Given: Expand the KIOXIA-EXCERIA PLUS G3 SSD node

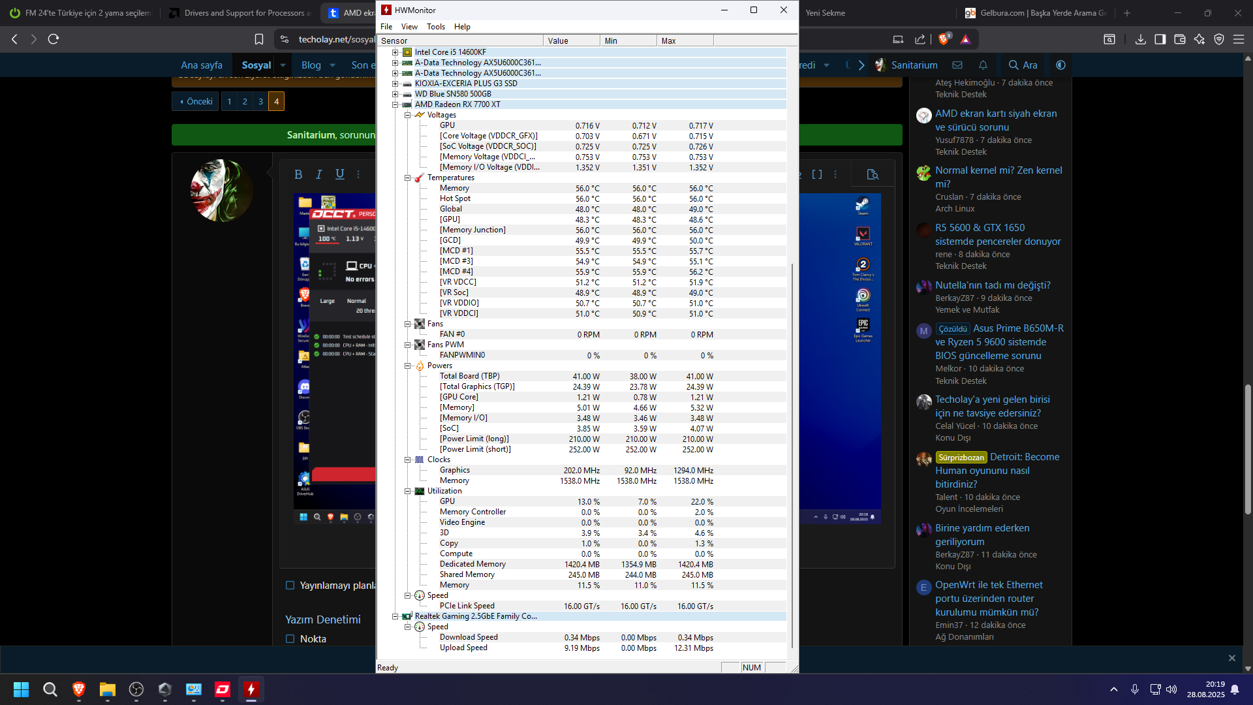Looking at the screenshot, I should click(x=395, y=84).
